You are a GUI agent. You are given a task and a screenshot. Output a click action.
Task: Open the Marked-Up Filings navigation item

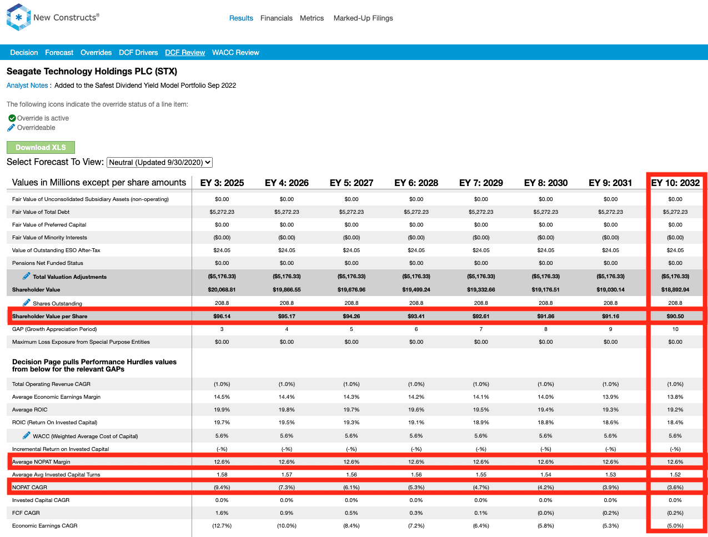pos(363,18)
